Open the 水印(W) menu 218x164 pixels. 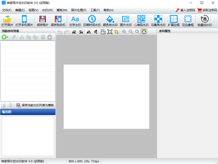point(47,10)
